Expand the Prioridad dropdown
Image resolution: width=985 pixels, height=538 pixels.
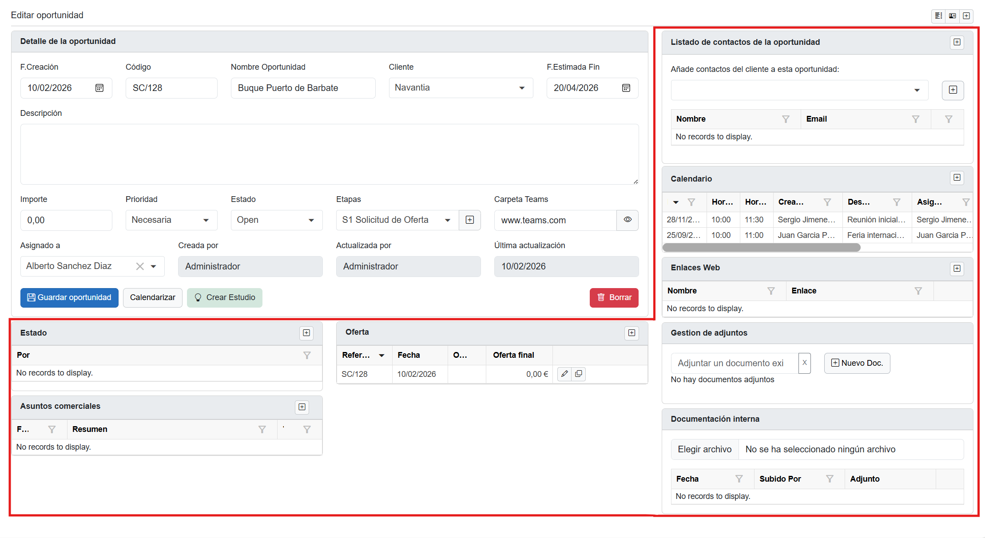coord(171,220)
